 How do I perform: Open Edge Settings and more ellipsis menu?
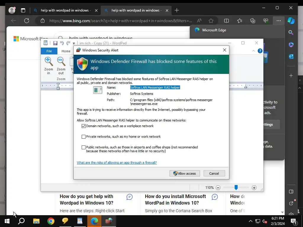coord(279,21)
